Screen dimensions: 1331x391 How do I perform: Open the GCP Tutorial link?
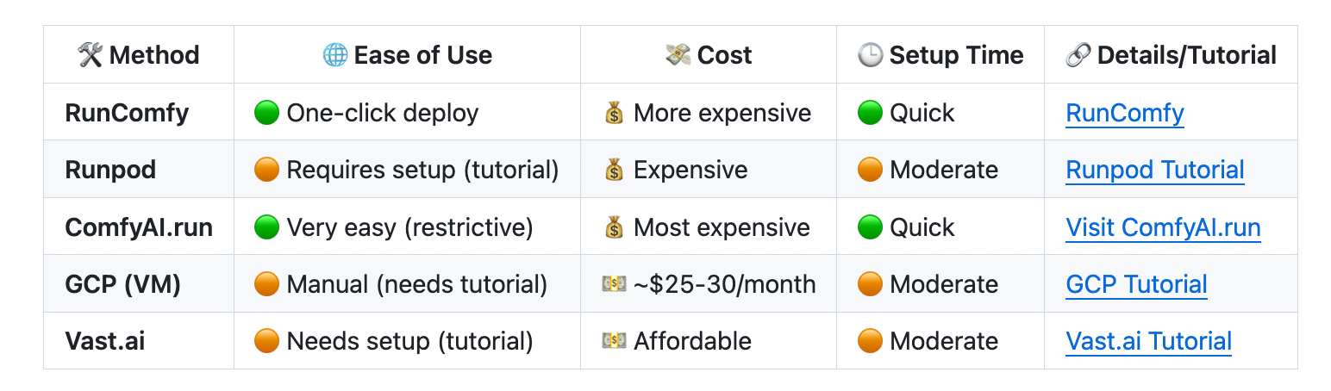point(1136,284)
